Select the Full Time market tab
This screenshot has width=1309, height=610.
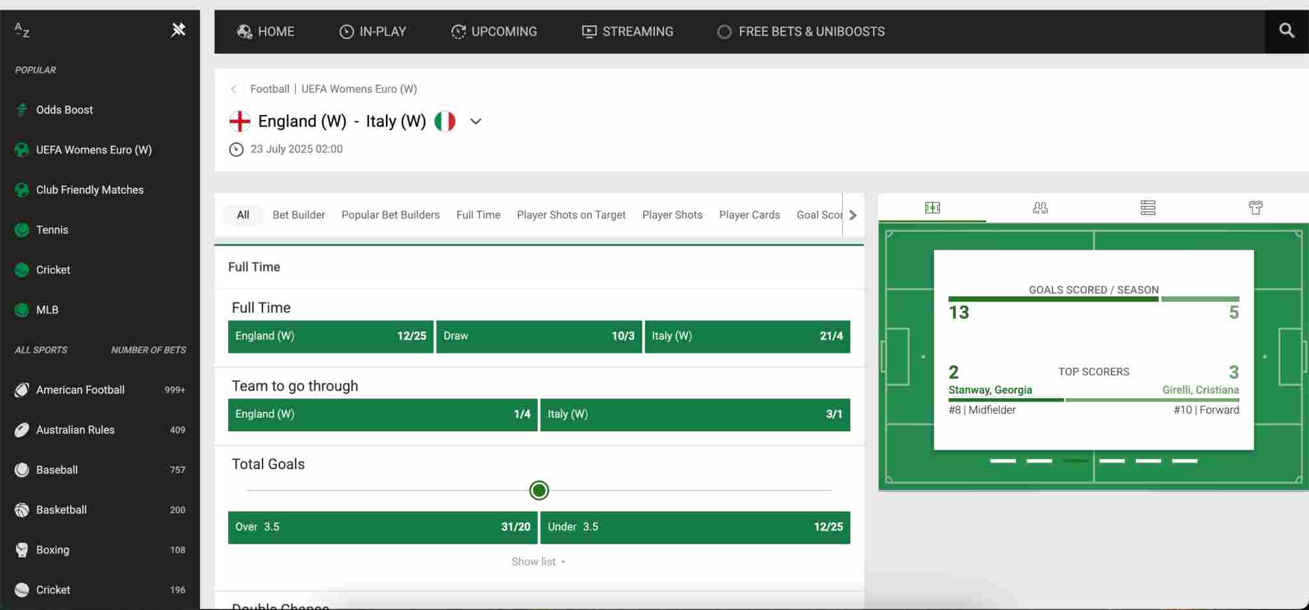pyautogui.click(x=478, y=215)
